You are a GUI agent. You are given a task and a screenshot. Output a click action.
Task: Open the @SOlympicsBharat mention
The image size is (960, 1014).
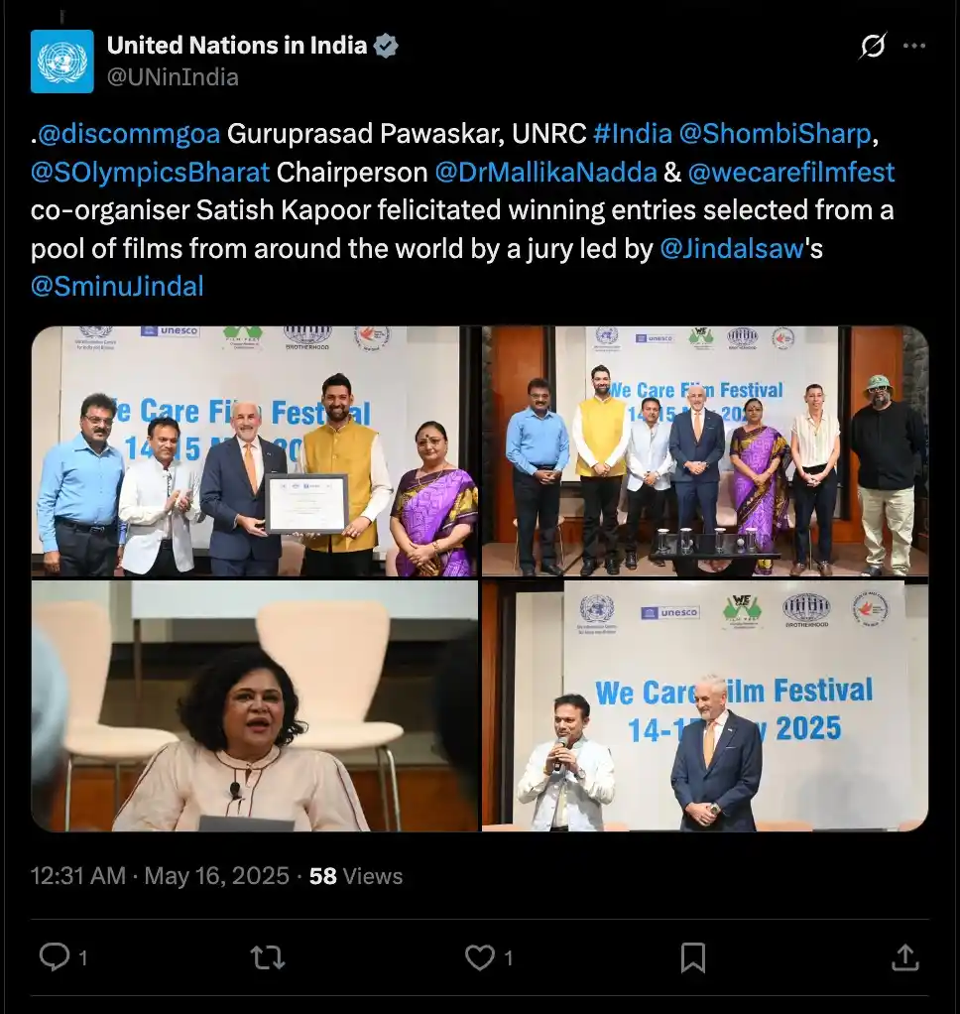click(x=150, y=172)
